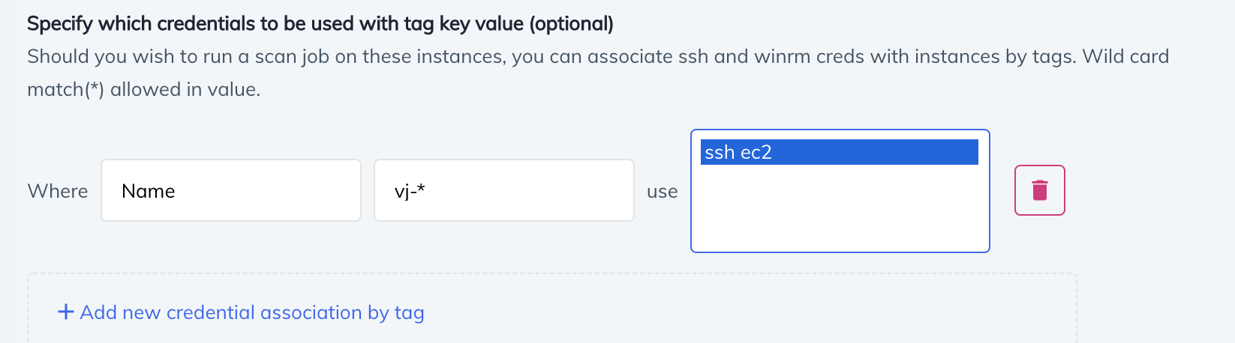Click the plus icon to add association
The height and width of the screenshot is (343, 1235).
(x=66, y=312)
